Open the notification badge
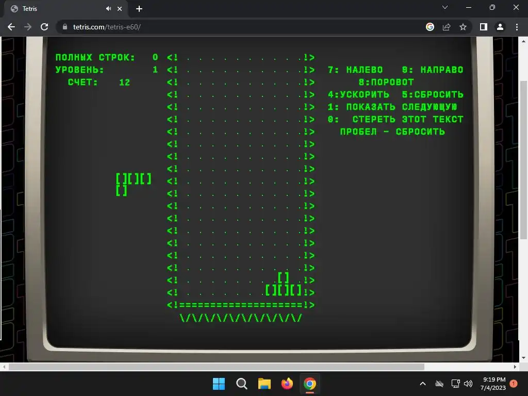 514,384
